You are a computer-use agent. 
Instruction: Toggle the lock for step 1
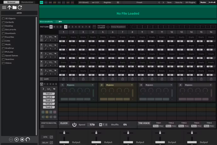(63, 79)
